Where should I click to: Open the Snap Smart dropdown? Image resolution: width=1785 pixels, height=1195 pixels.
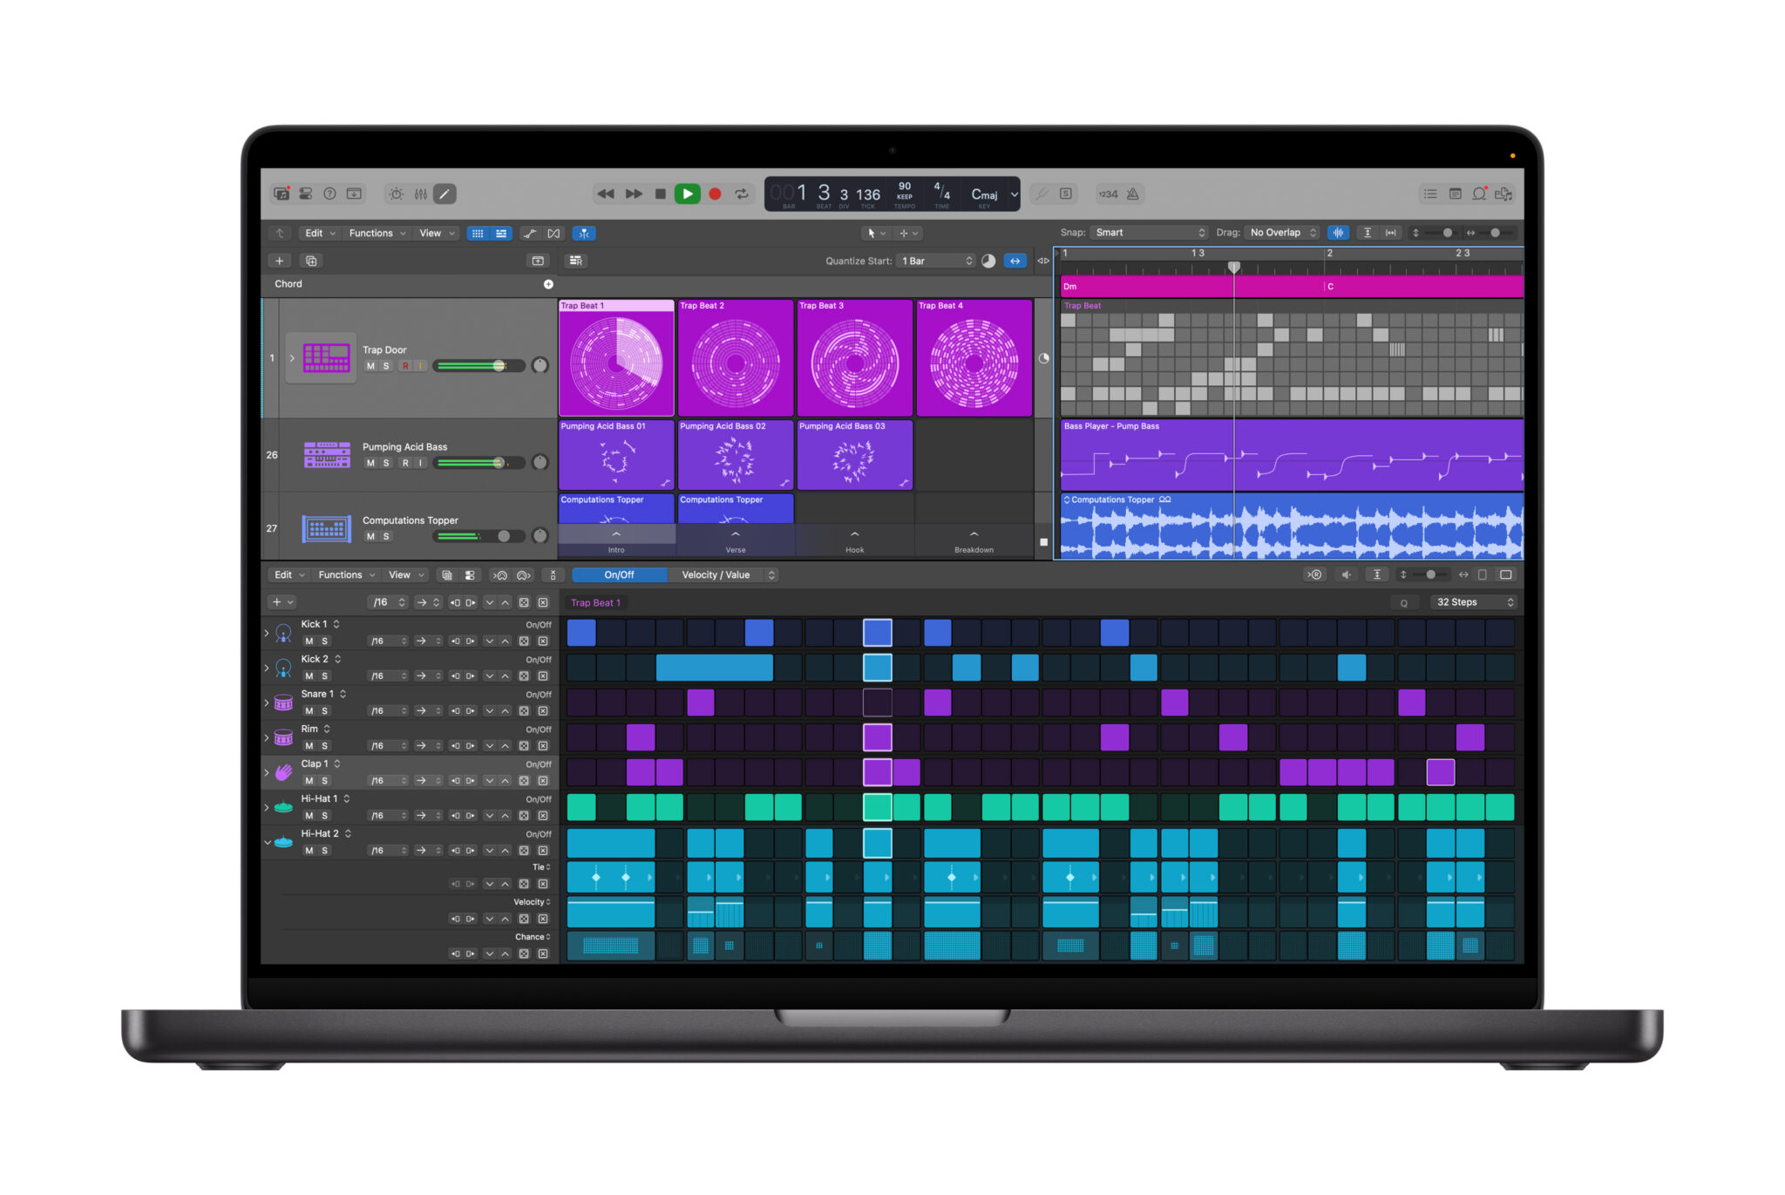click(x=1149, y=233)
